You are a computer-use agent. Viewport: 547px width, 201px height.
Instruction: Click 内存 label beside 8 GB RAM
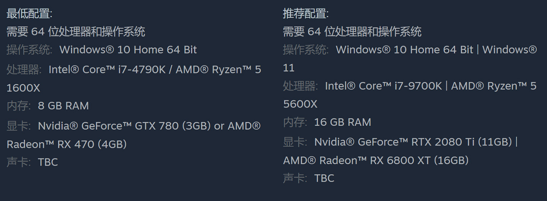(18, 106)
